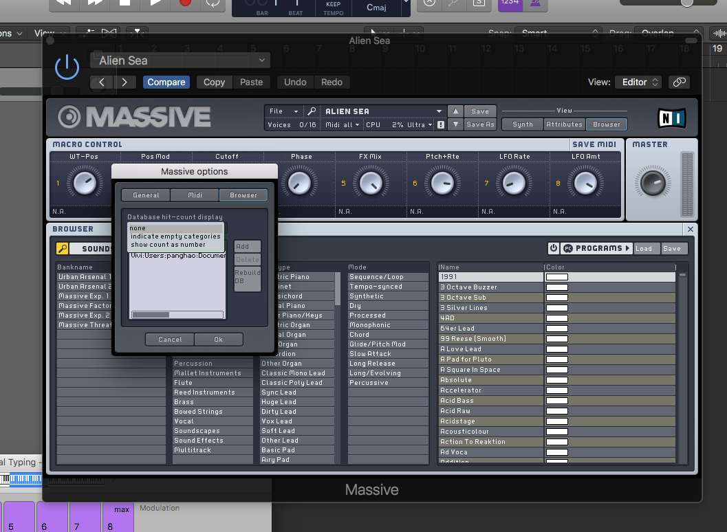
Task: Click the Rebuild DB button
Action: 248,277
